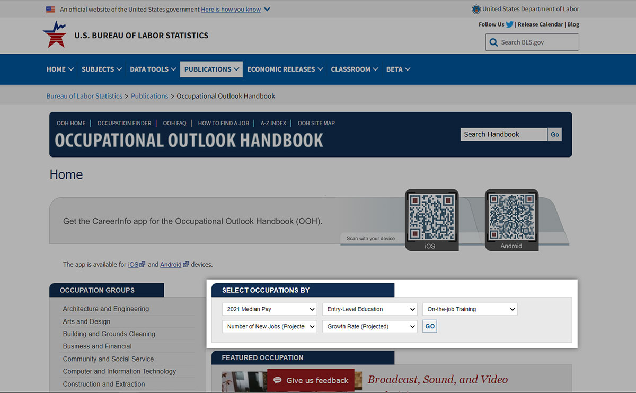Click the BLS star logo icon
636x393 pixels.
pyautogui.click(x=55, y=35)
